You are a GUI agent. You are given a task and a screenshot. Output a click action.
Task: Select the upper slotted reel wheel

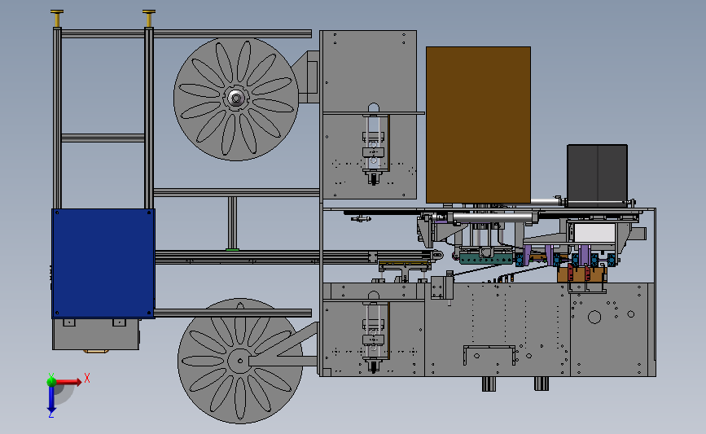click(236, 99)
